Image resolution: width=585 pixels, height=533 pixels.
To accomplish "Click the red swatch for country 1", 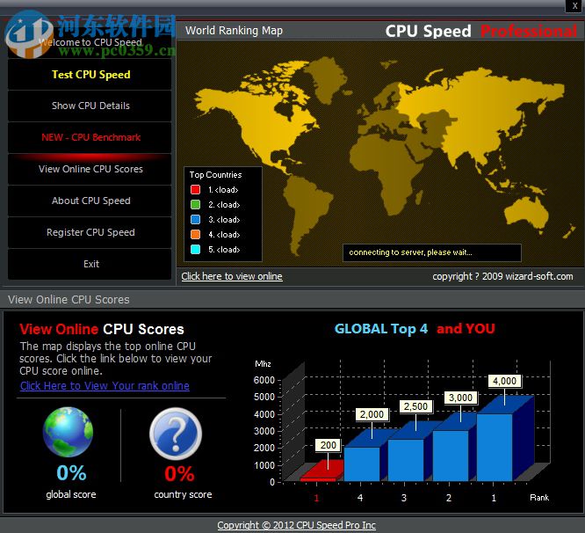I will point(195,190).
